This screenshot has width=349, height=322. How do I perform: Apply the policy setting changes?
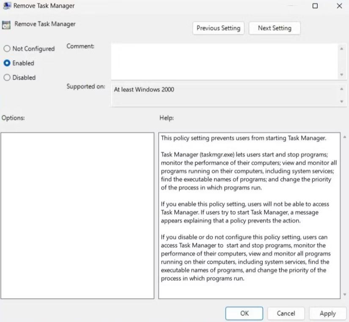(328, 313)
